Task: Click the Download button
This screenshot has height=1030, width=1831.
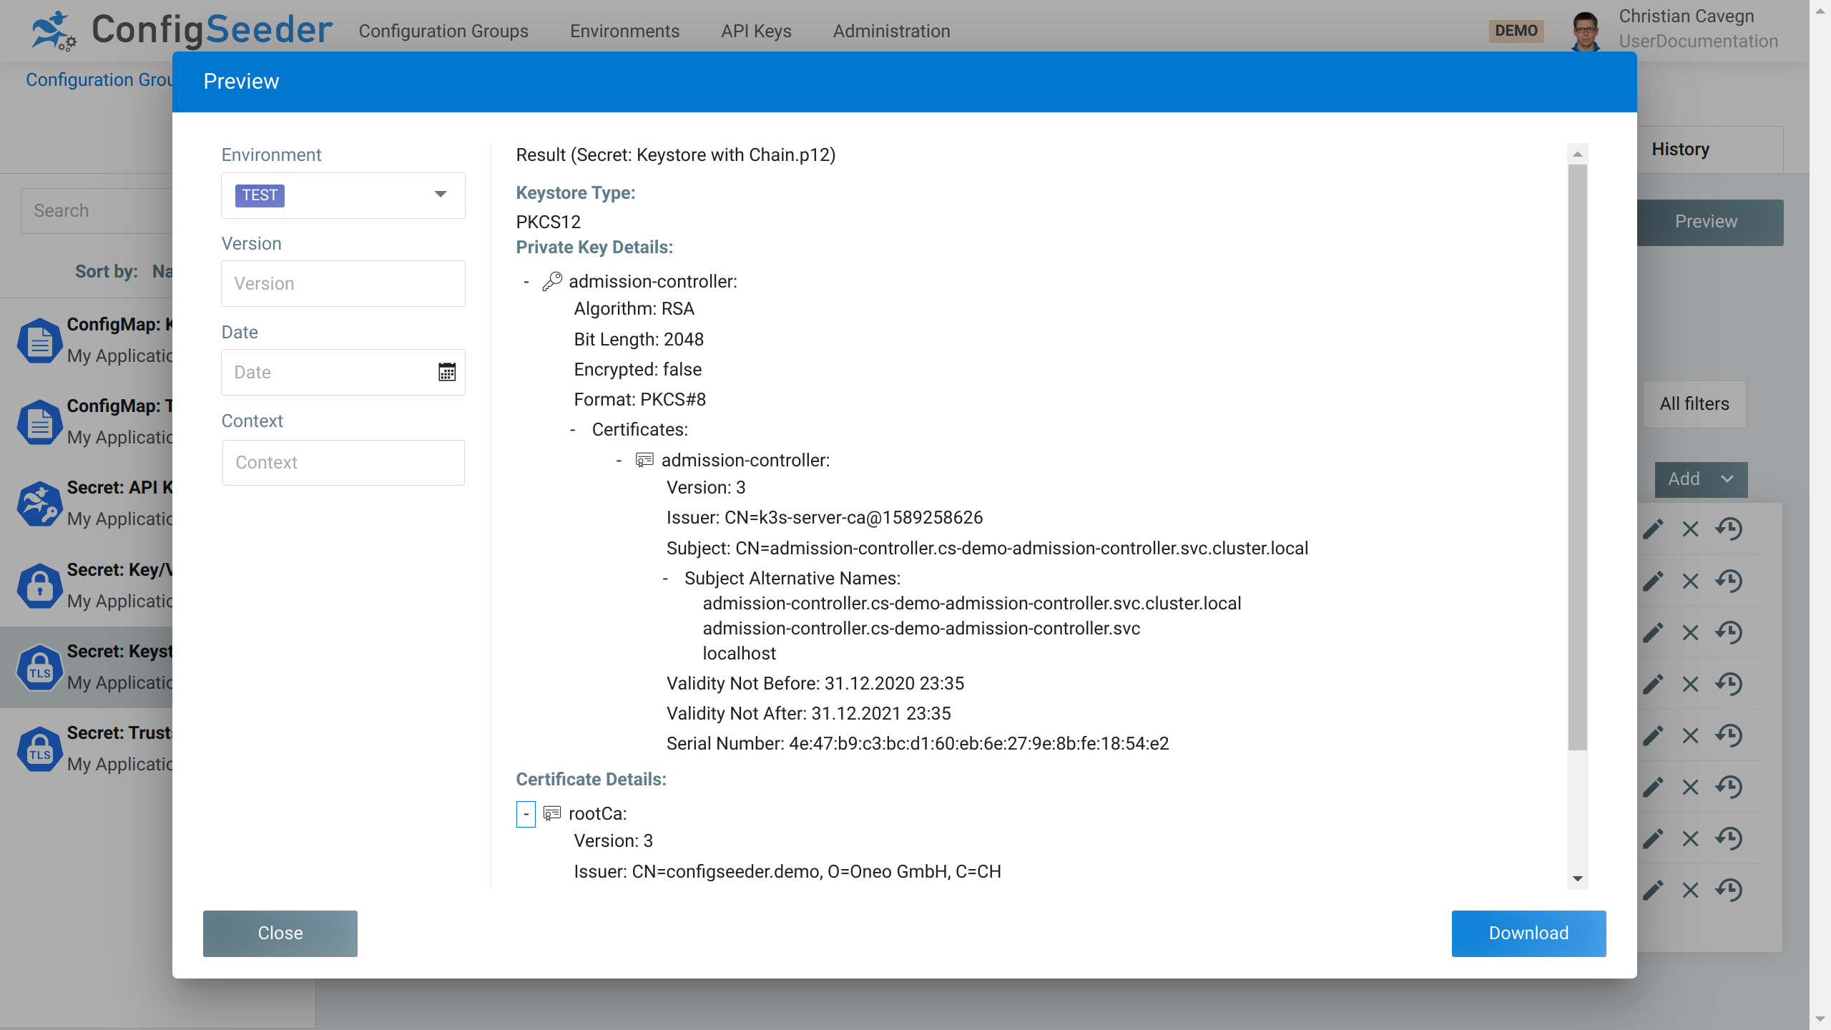Action: coord(1528,933)
